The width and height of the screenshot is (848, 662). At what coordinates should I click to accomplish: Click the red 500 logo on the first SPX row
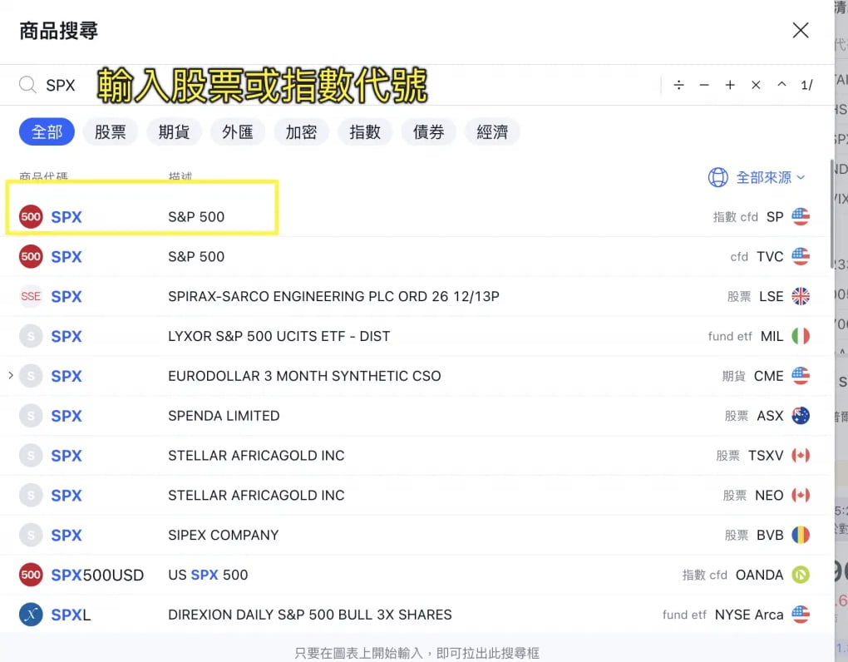(31, 216)
